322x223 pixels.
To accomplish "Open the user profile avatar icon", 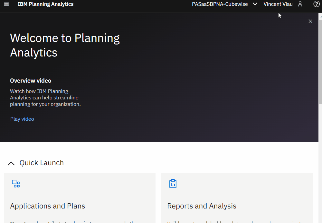I will point(300,4).
